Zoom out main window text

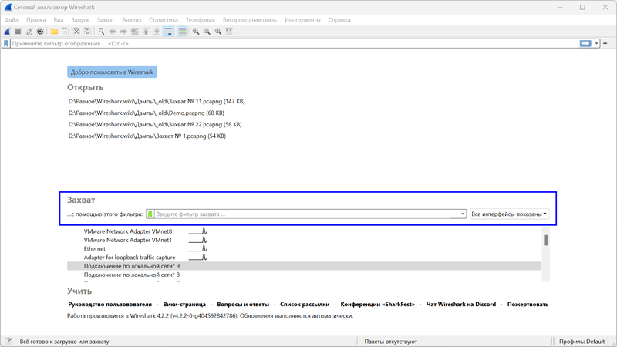tap(207, 32)
